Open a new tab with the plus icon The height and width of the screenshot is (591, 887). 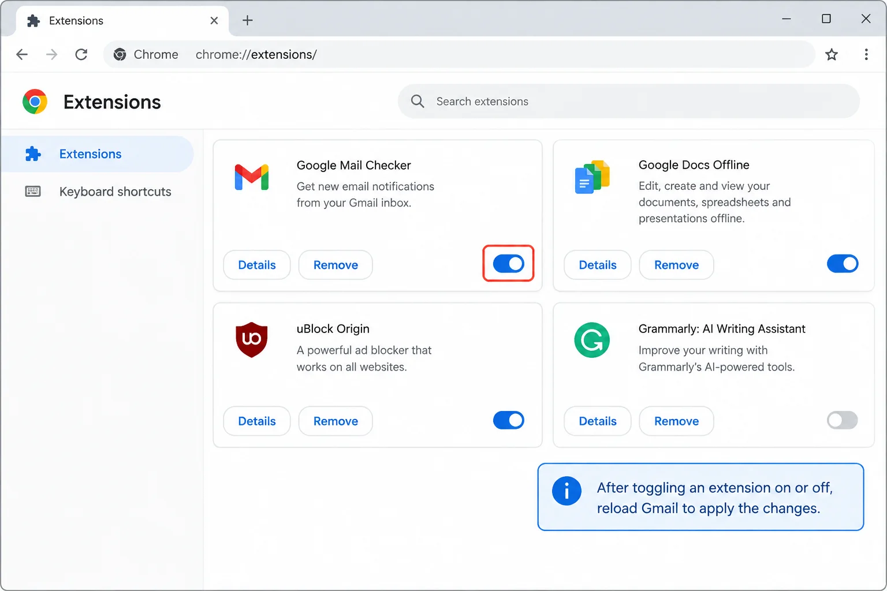pyautogui.click(x=248, y=20)
